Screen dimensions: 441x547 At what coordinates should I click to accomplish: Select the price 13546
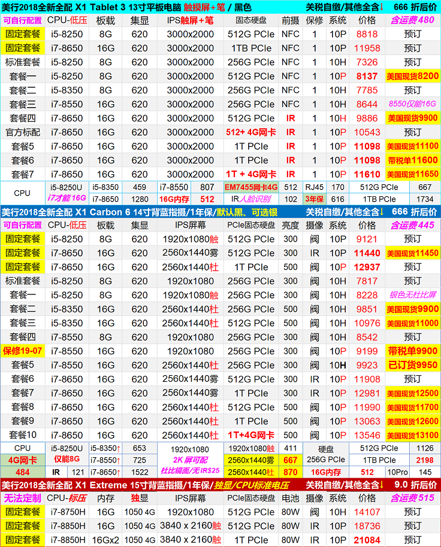click(x=367, y=435)
